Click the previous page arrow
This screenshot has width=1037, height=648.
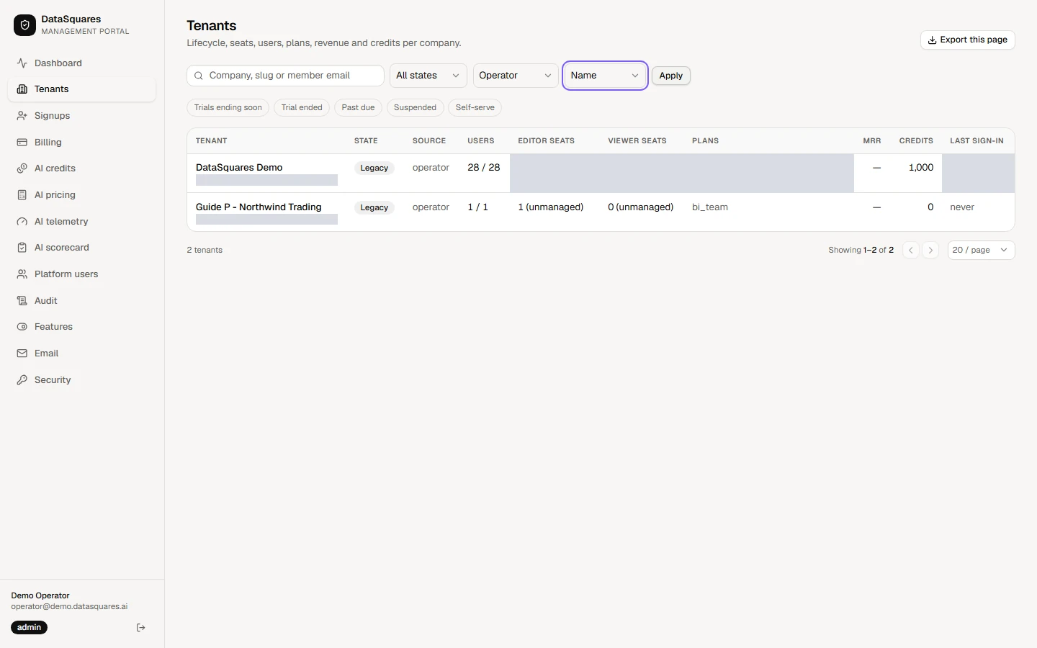point(911,250)
